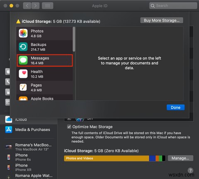Select Health 10.2 MB row text
The height and width of the screenshot is (179, 199).
pos(37,74)
